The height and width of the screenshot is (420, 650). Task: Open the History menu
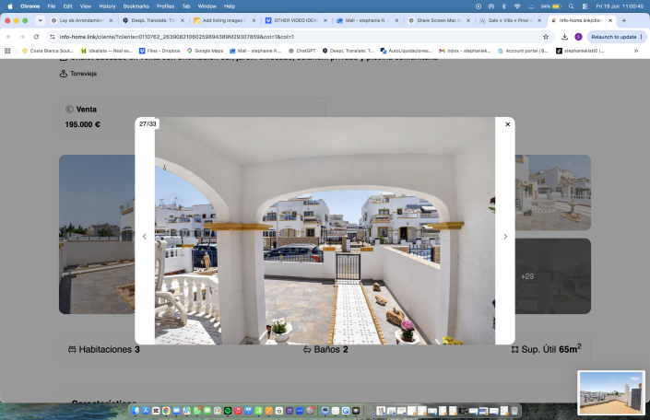click(x=107, y=6)
